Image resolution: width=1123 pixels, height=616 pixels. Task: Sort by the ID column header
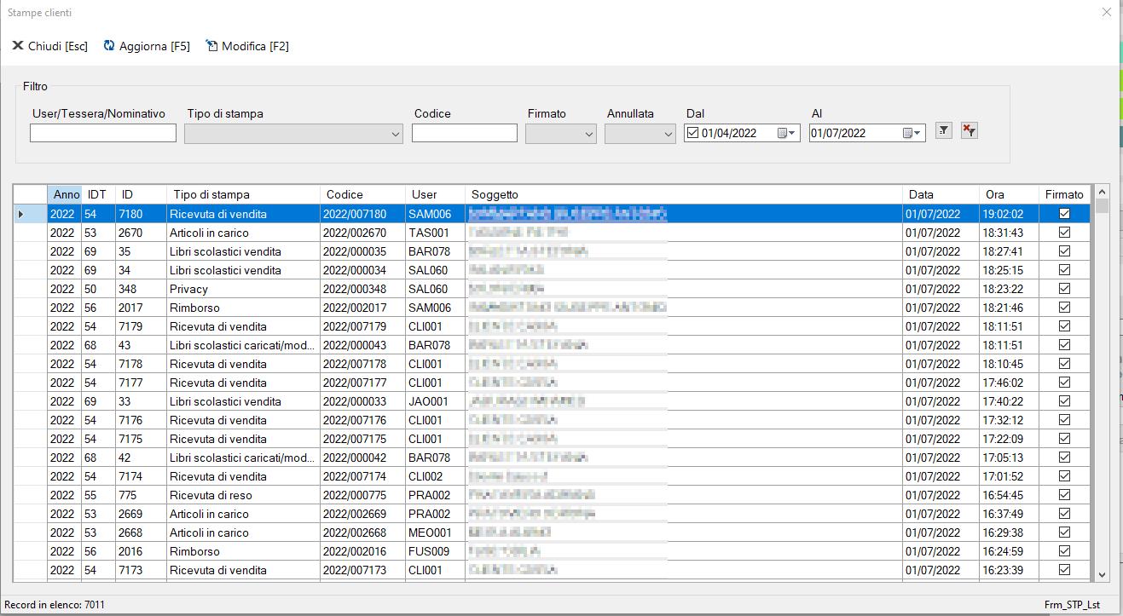pos(141,194)
